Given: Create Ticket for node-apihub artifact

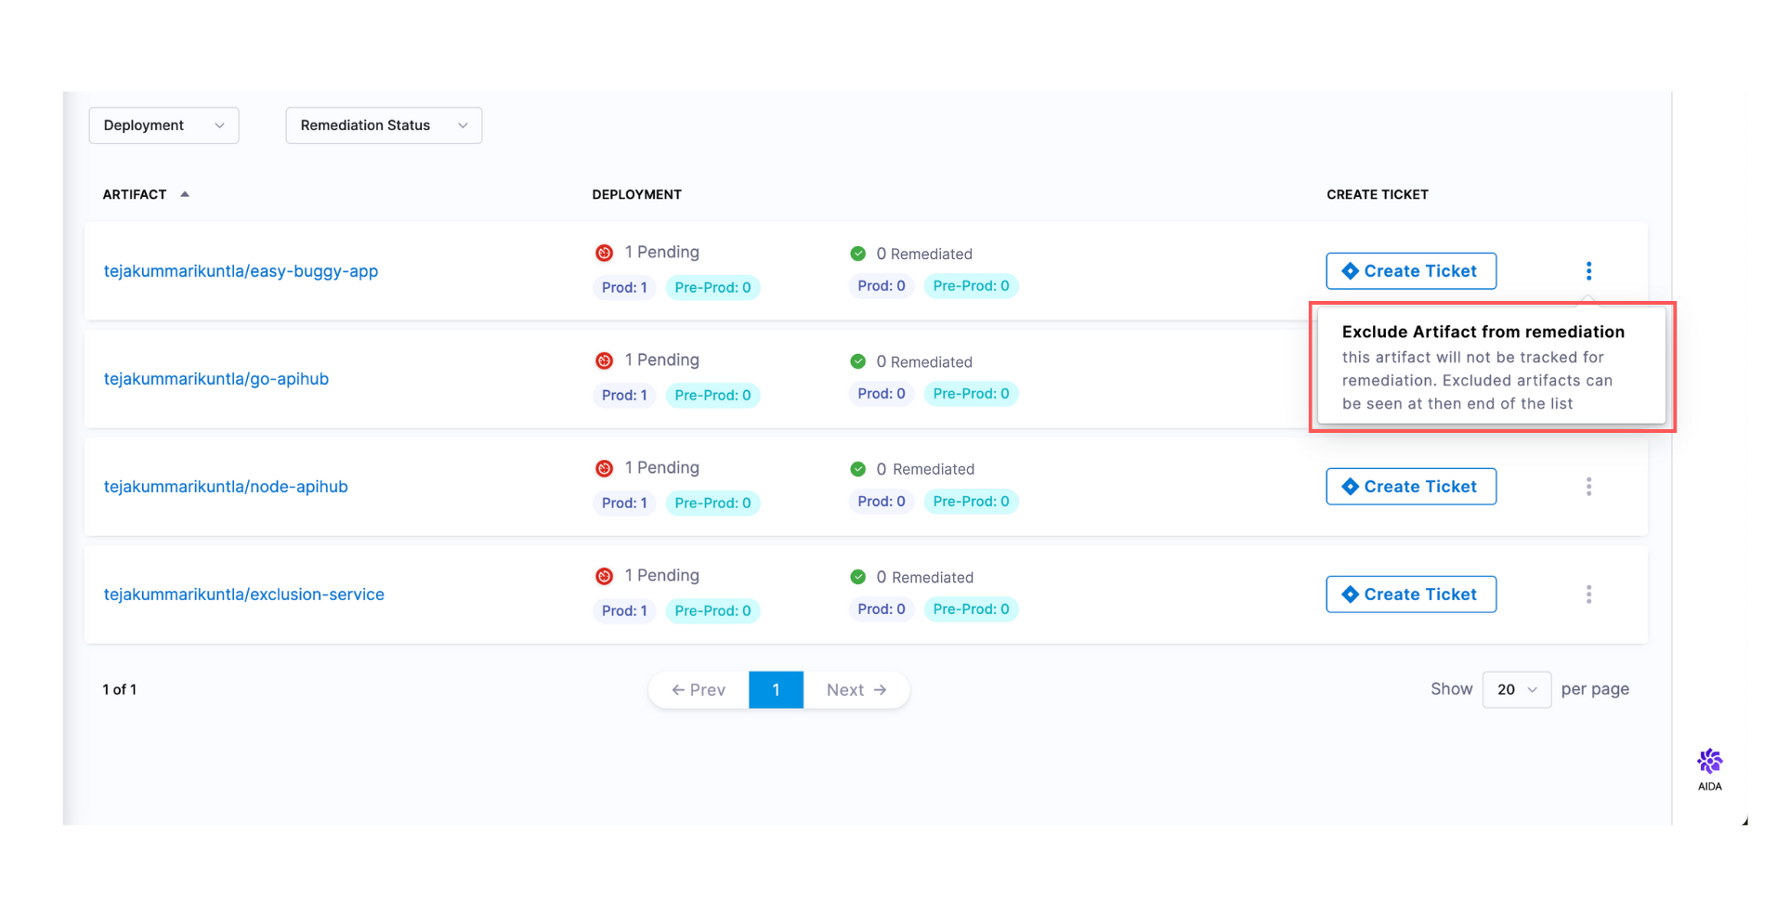Looking at the screenshot, I should (x=1409, y=487).
